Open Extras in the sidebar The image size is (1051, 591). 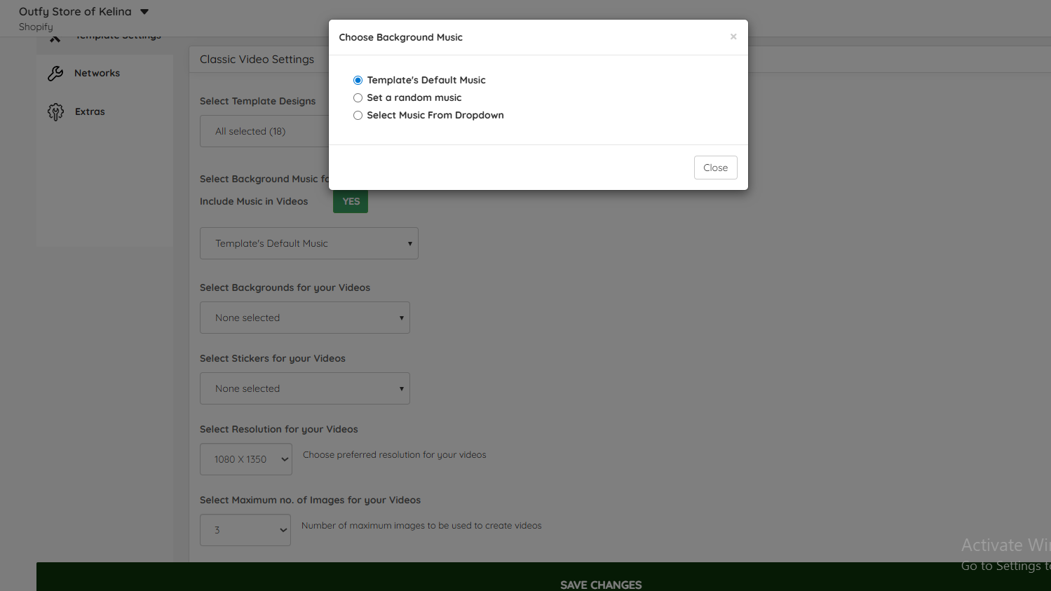(x=90, y=111)
